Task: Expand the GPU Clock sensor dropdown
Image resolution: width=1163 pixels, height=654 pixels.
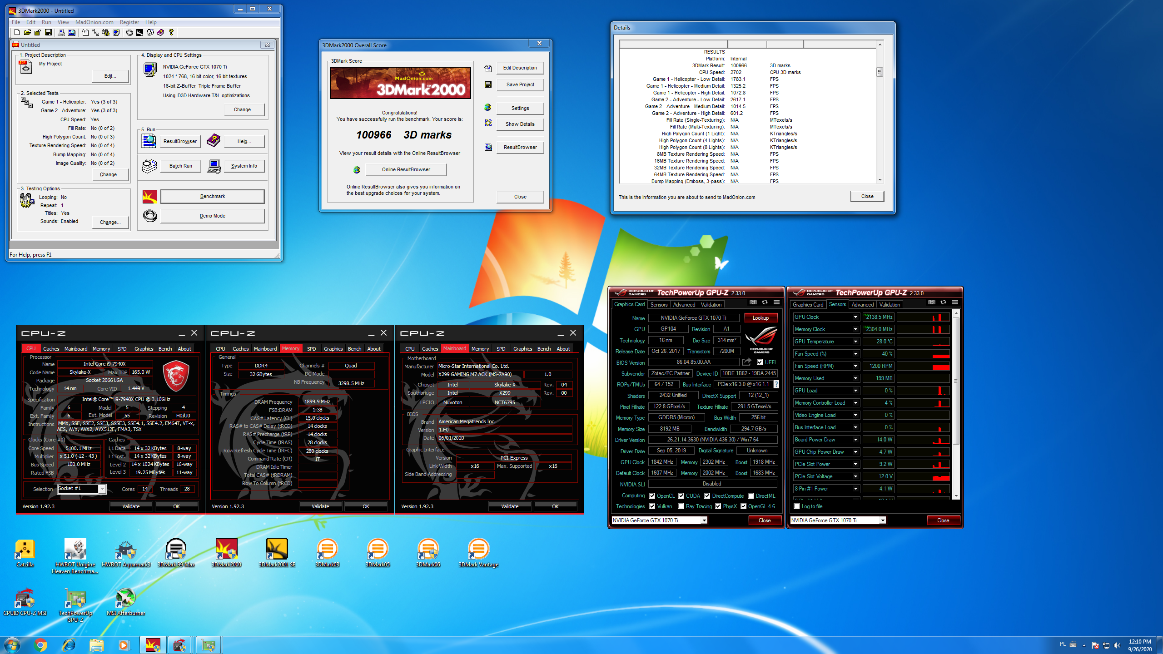Action: pyautogui.click(x=855, y=317)
